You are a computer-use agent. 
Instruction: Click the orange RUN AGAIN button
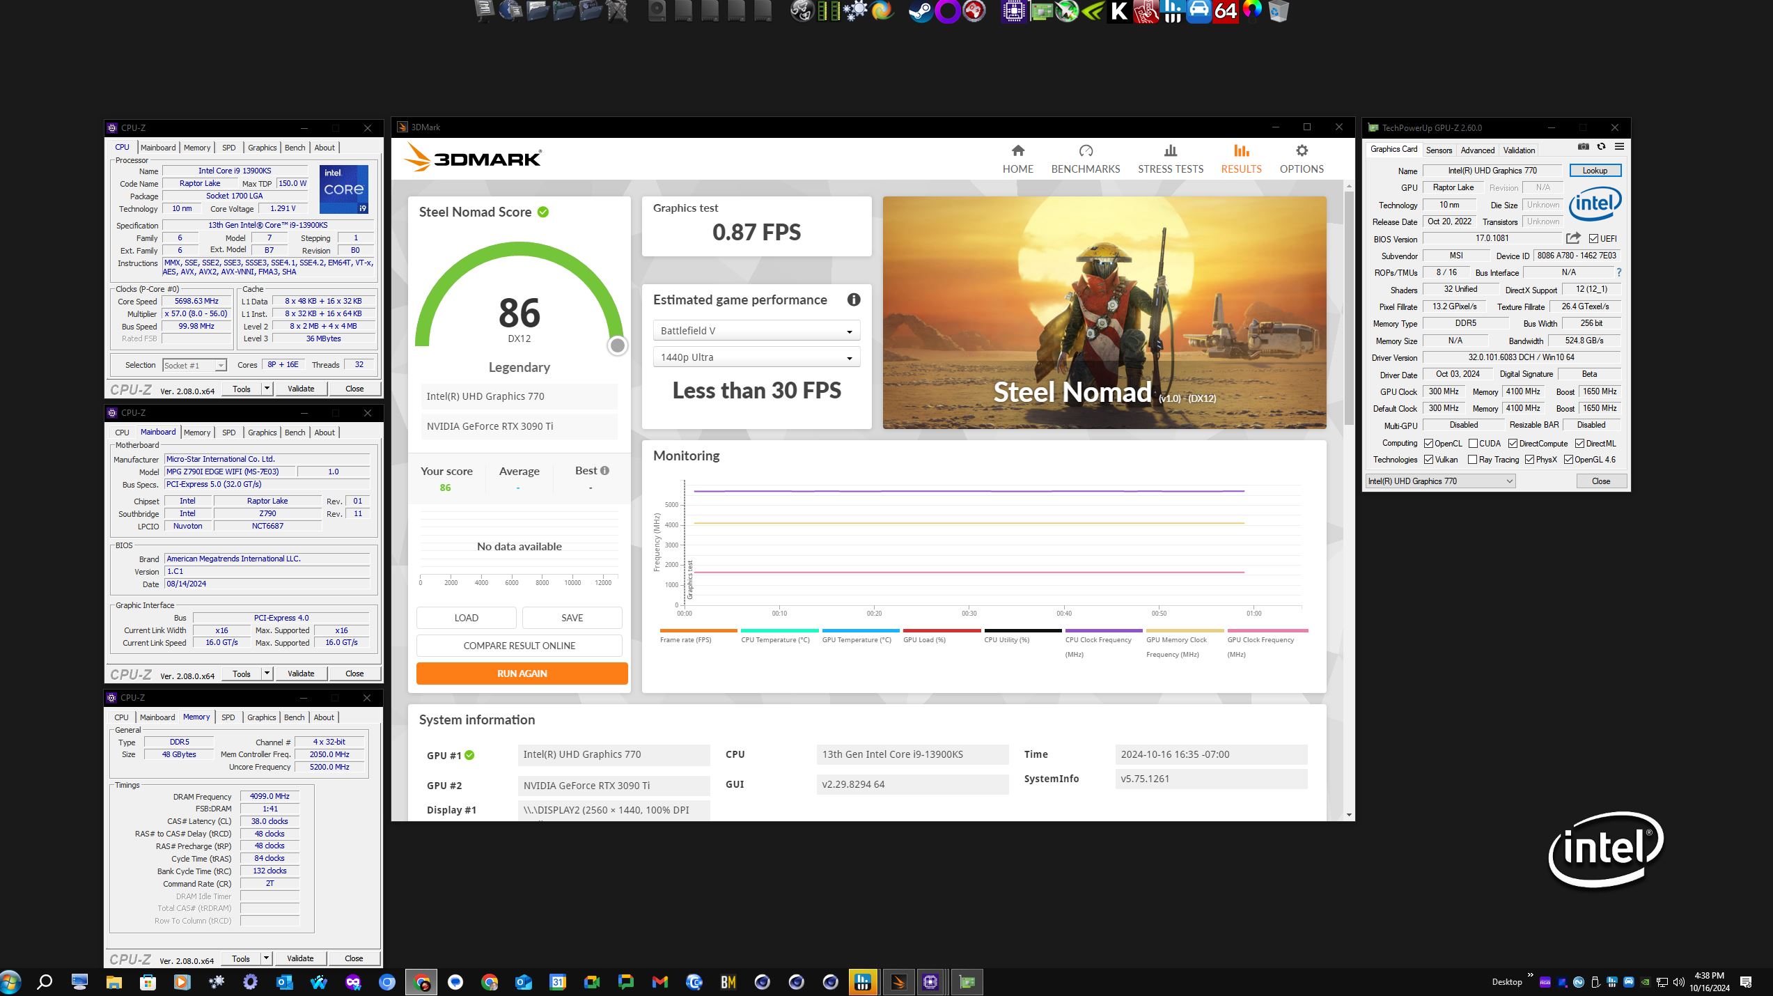522,673
